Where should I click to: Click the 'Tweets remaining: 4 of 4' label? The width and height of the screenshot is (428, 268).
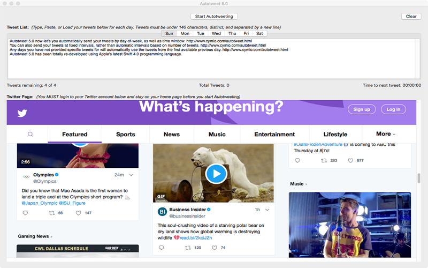coord(32,85)
